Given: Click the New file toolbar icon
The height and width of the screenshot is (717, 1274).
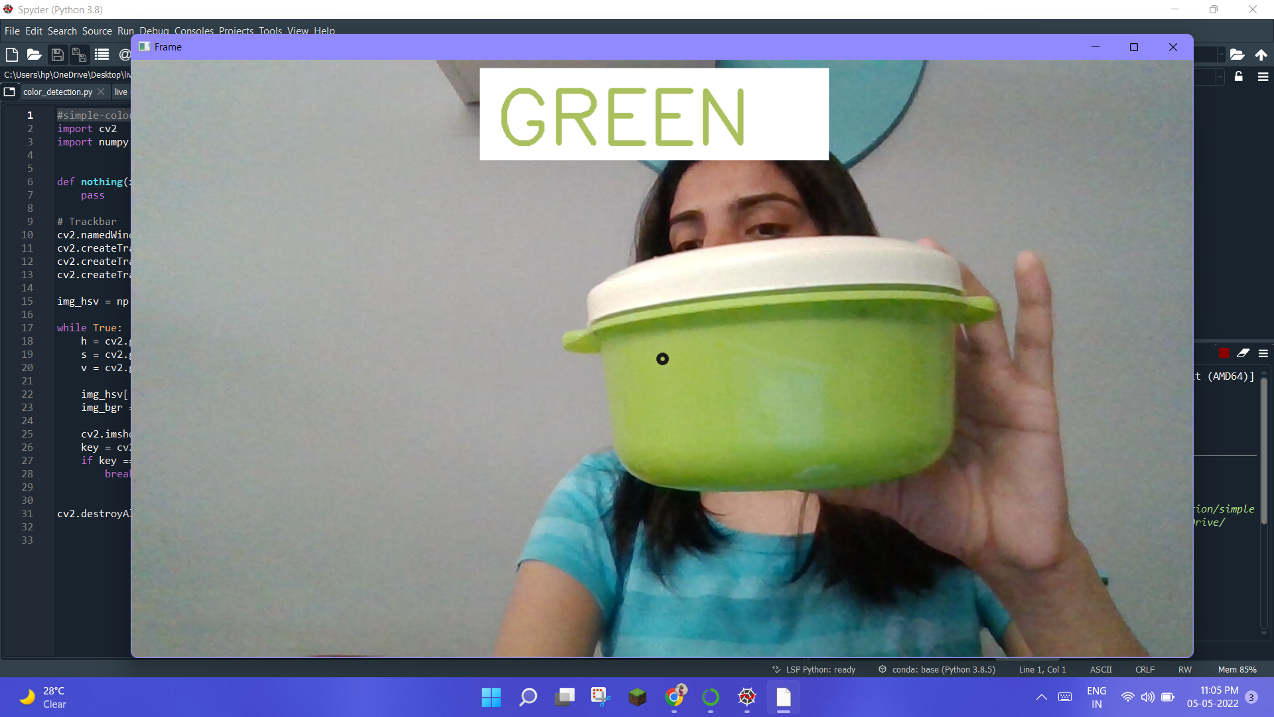Looking at the screenshot, I should point(11,54).
